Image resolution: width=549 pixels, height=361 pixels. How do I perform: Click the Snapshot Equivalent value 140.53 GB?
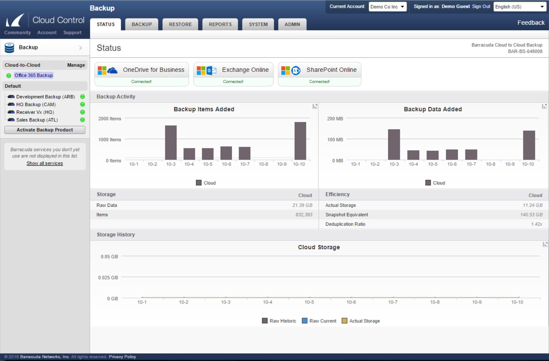[531, 215]
